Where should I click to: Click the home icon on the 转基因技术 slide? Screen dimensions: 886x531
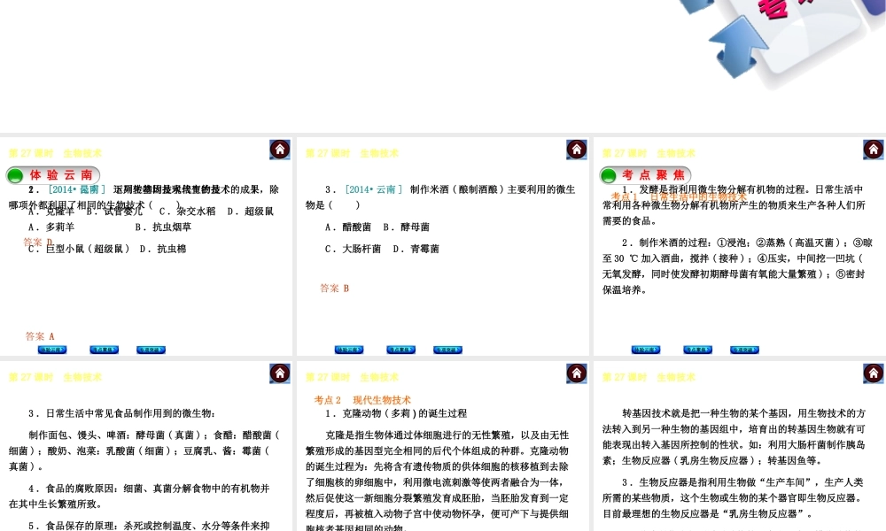[873, 373]
